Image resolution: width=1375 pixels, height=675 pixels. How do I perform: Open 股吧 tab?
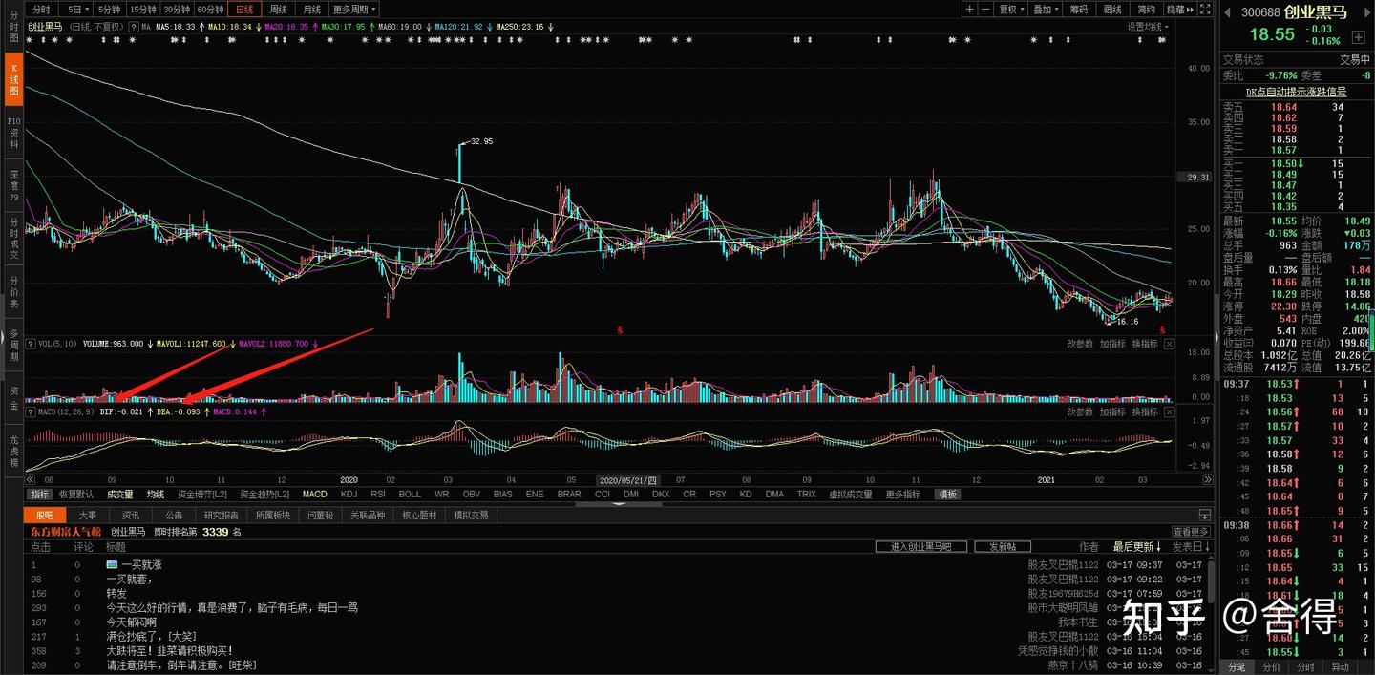[x=45, y=515]
